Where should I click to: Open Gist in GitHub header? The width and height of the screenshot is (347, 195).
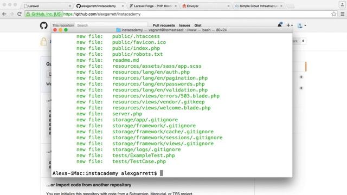click(198, 25)
